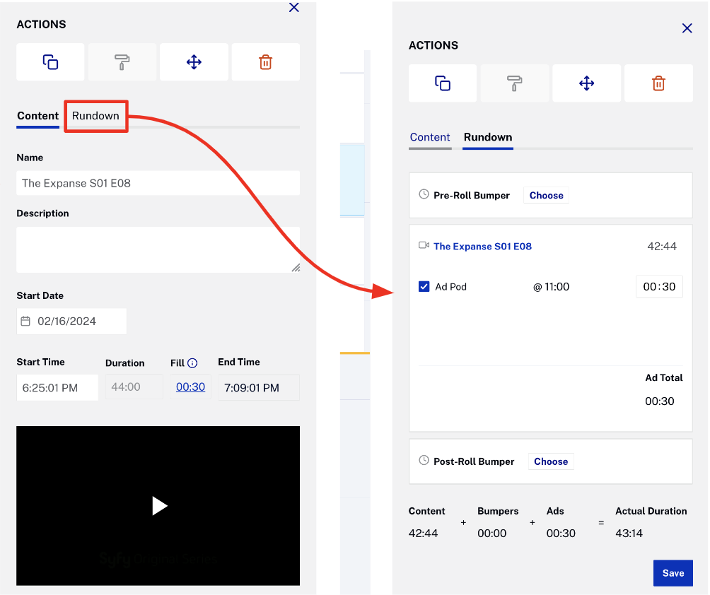710x595 pixels.
Task: Switch to Content tab in right panel
Action: pos(430,137)
